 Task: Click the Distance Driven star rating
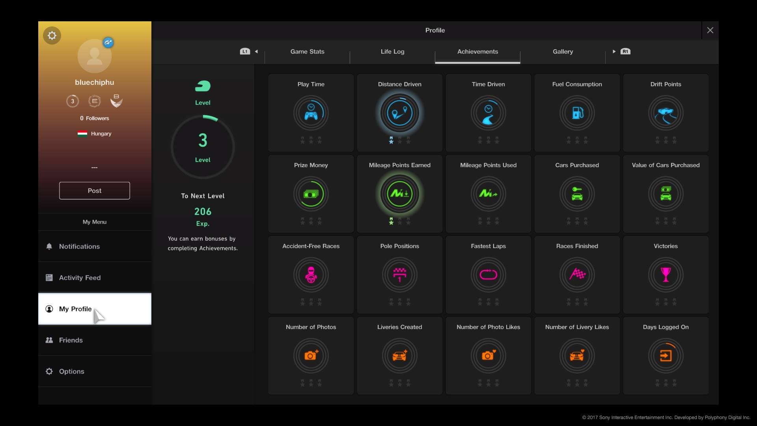tap(399, 140)
